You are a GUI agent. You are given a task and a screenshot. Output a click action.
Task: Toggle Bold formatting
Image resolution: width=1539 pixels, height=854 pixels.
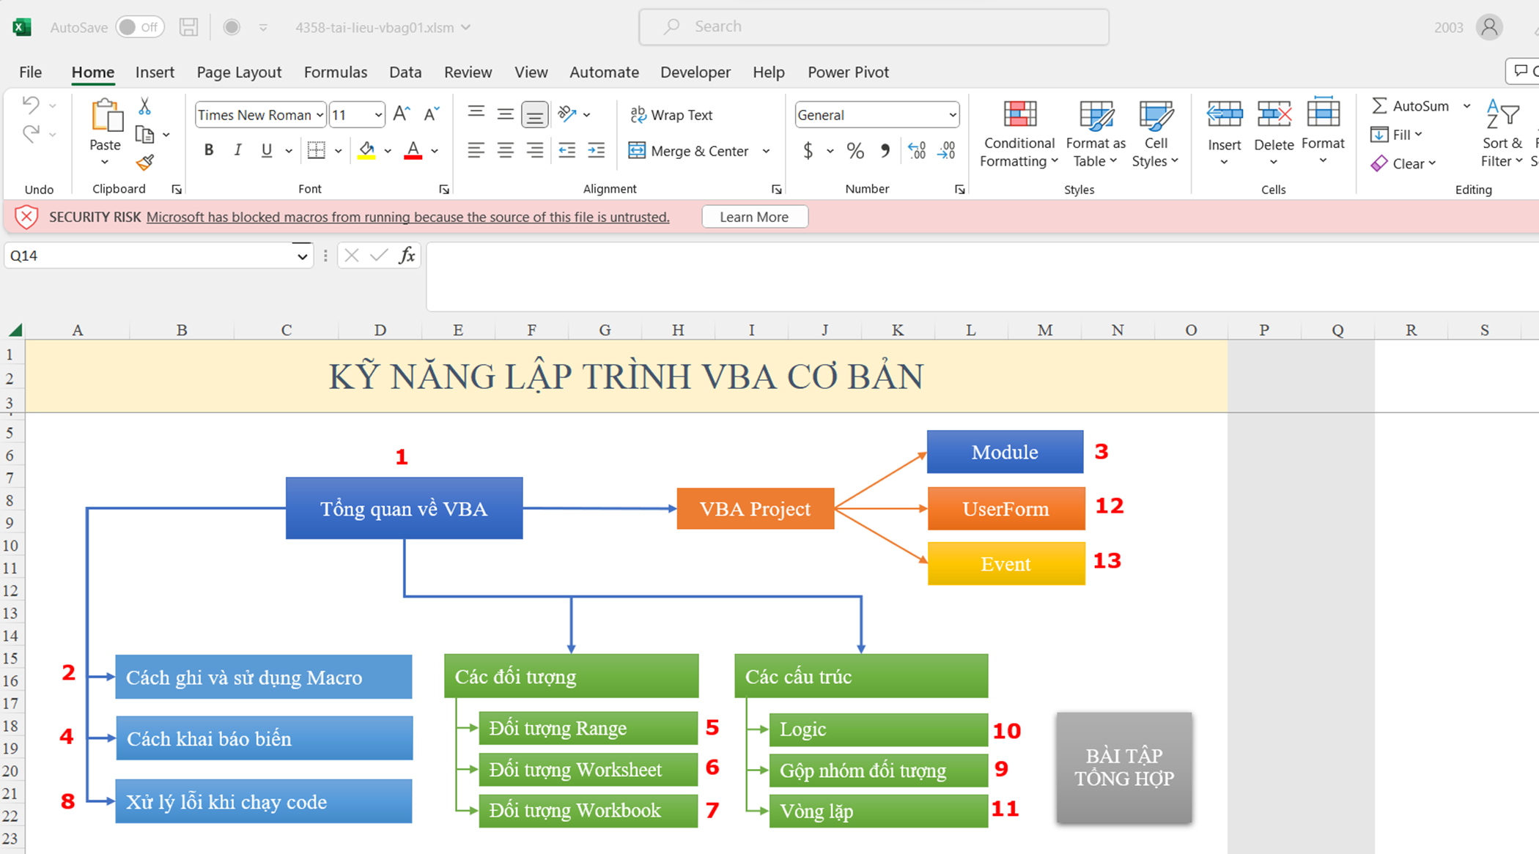click(209, 151)
